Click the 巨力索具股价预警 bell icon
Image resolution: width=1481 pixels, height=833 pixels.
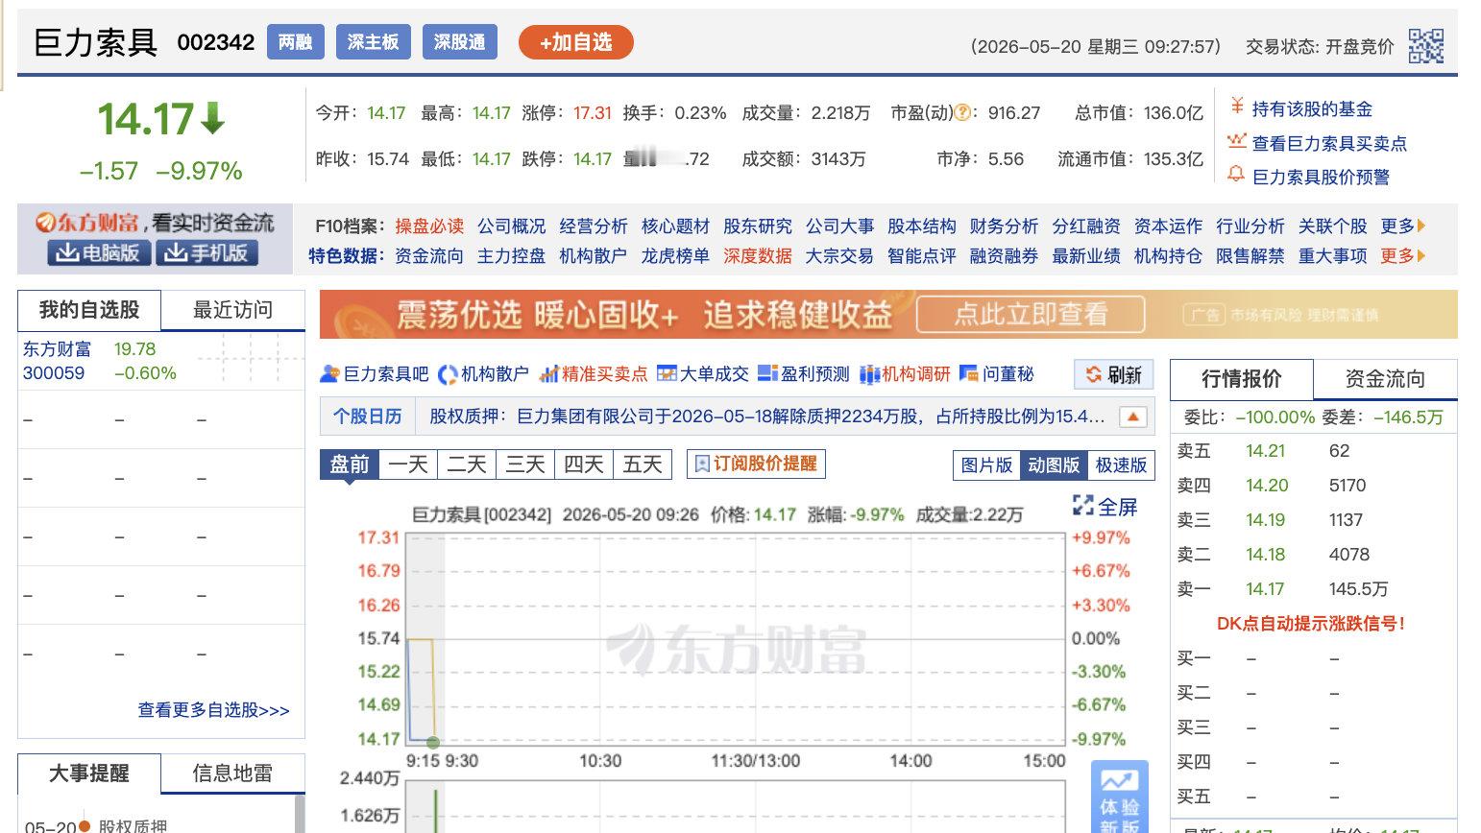pos(1236,175)
